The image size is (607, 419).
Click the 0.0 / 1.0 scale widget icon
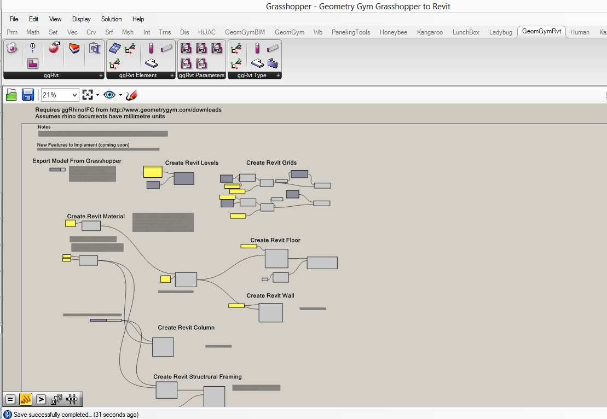(72, 399)
